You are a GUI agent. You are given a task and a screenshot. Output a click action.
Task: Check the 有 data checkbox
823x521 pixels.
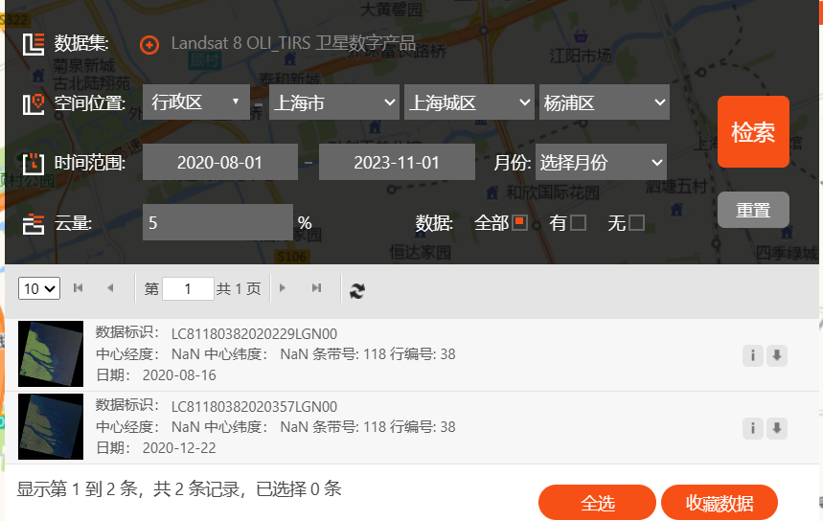[578, 222]
